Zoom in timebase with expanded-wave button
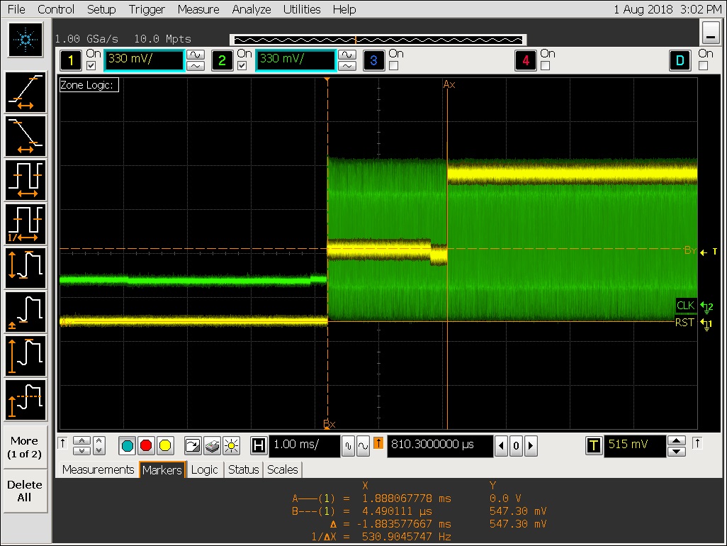The width and height of the screenshot is (727, 546). tap(363, 446)
